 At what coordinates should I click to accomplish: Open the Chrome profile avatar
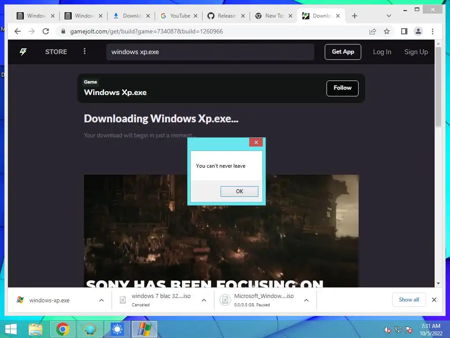(x=418, y=31)
